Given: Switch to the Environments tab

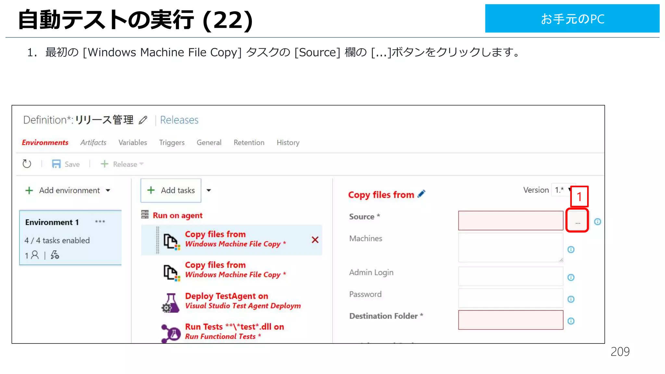Looking at the screenshot, I should (x=45, y=143).
